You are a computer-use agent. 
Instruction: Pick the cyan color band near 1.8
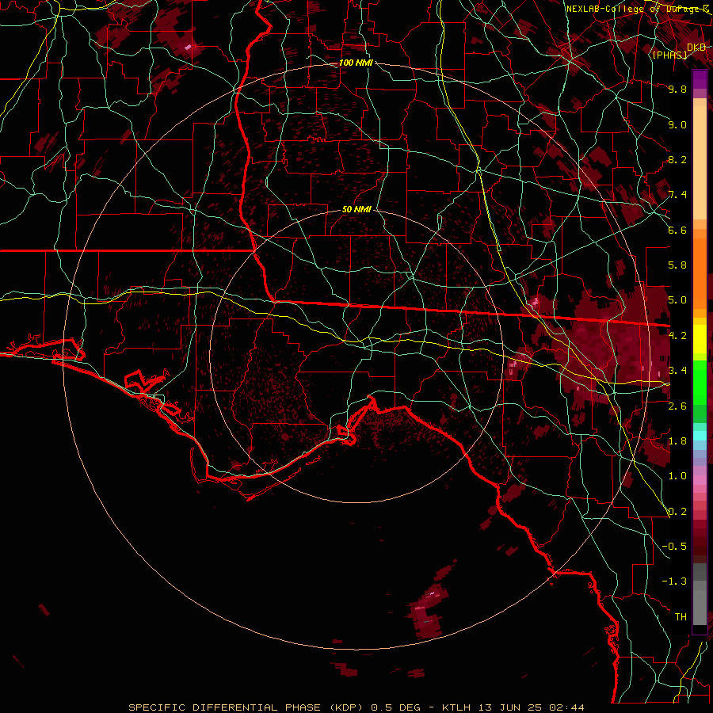[700, 436]
